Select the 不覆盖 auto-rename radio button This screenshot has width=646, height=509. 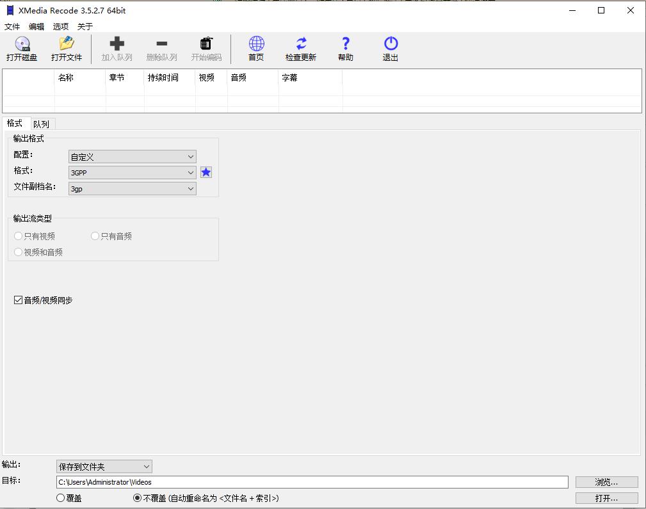pos(137,497)
